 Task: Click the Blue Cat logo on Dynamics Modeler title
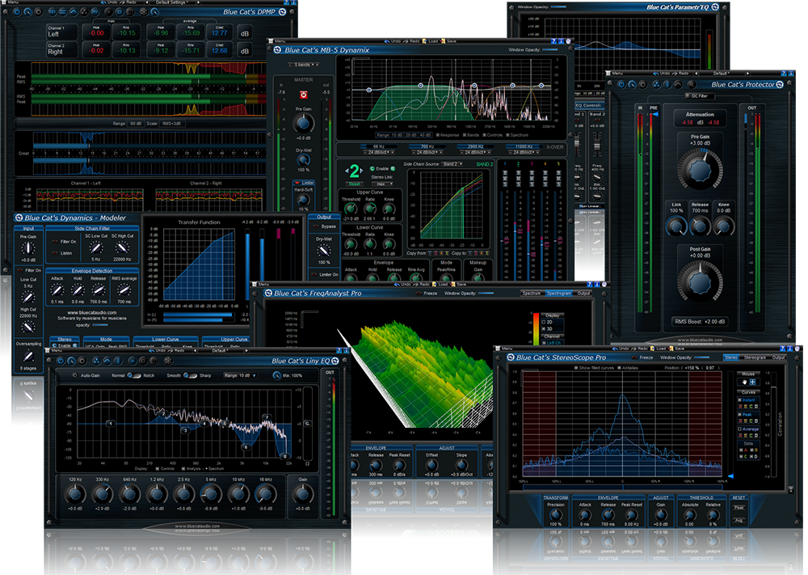pos(19,218)
